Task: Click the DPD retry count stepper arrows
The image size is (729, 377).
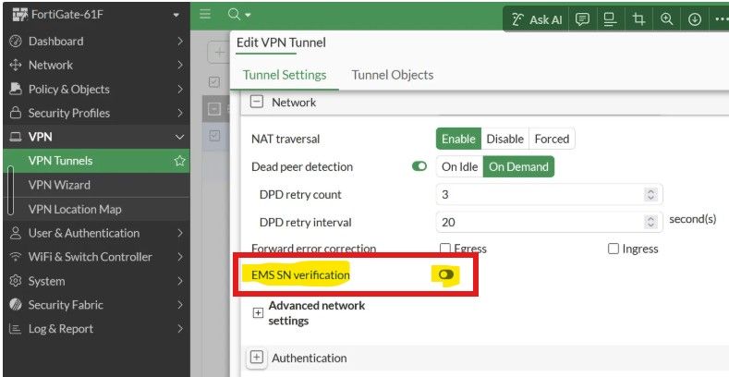Action: (x=650, y=194)
